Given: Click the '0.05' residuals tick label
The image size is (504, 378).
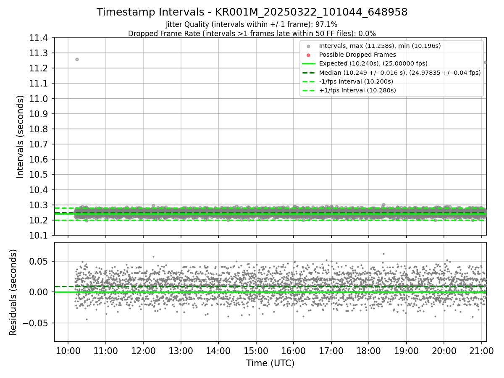Looking at the screenshot, I should pos(39,261).
